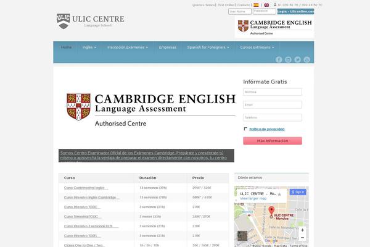Focus the Nombre input field
Image resolution: width=370 pixels, height=247 pixels.
point(273,92)
